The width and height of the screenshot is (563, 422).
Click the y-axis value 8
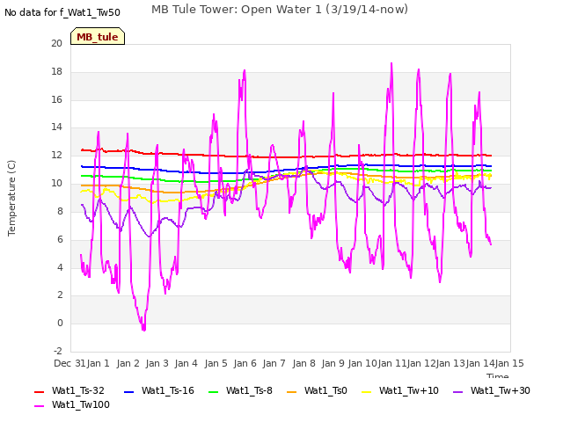pos(60,211)
